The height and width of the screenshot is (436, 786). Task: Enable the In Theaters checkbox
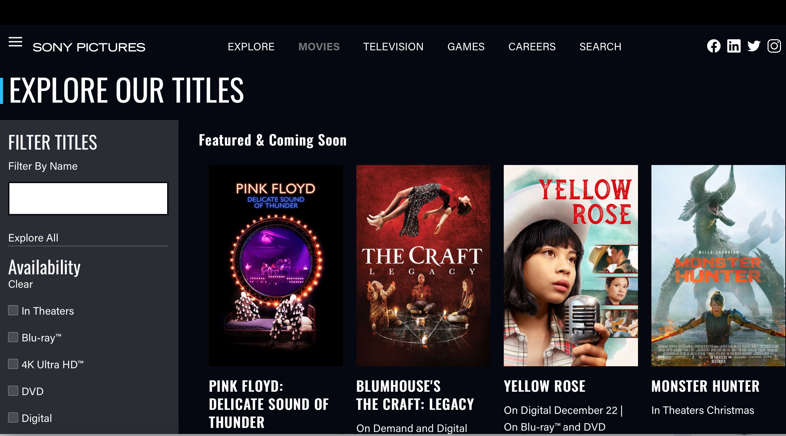pos(13,310)
